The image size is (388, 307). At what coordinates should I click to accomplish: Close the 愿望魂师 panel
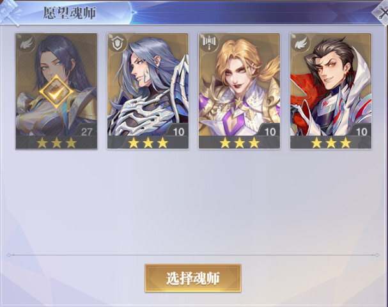coord(382,12)
